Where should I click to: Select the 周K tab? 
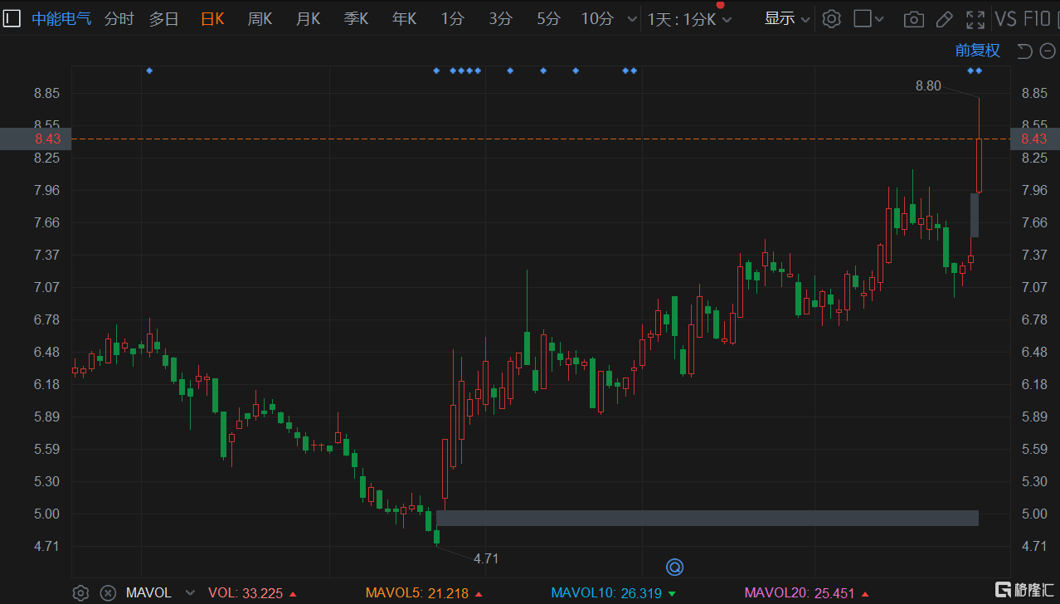[x=260, y=18]
